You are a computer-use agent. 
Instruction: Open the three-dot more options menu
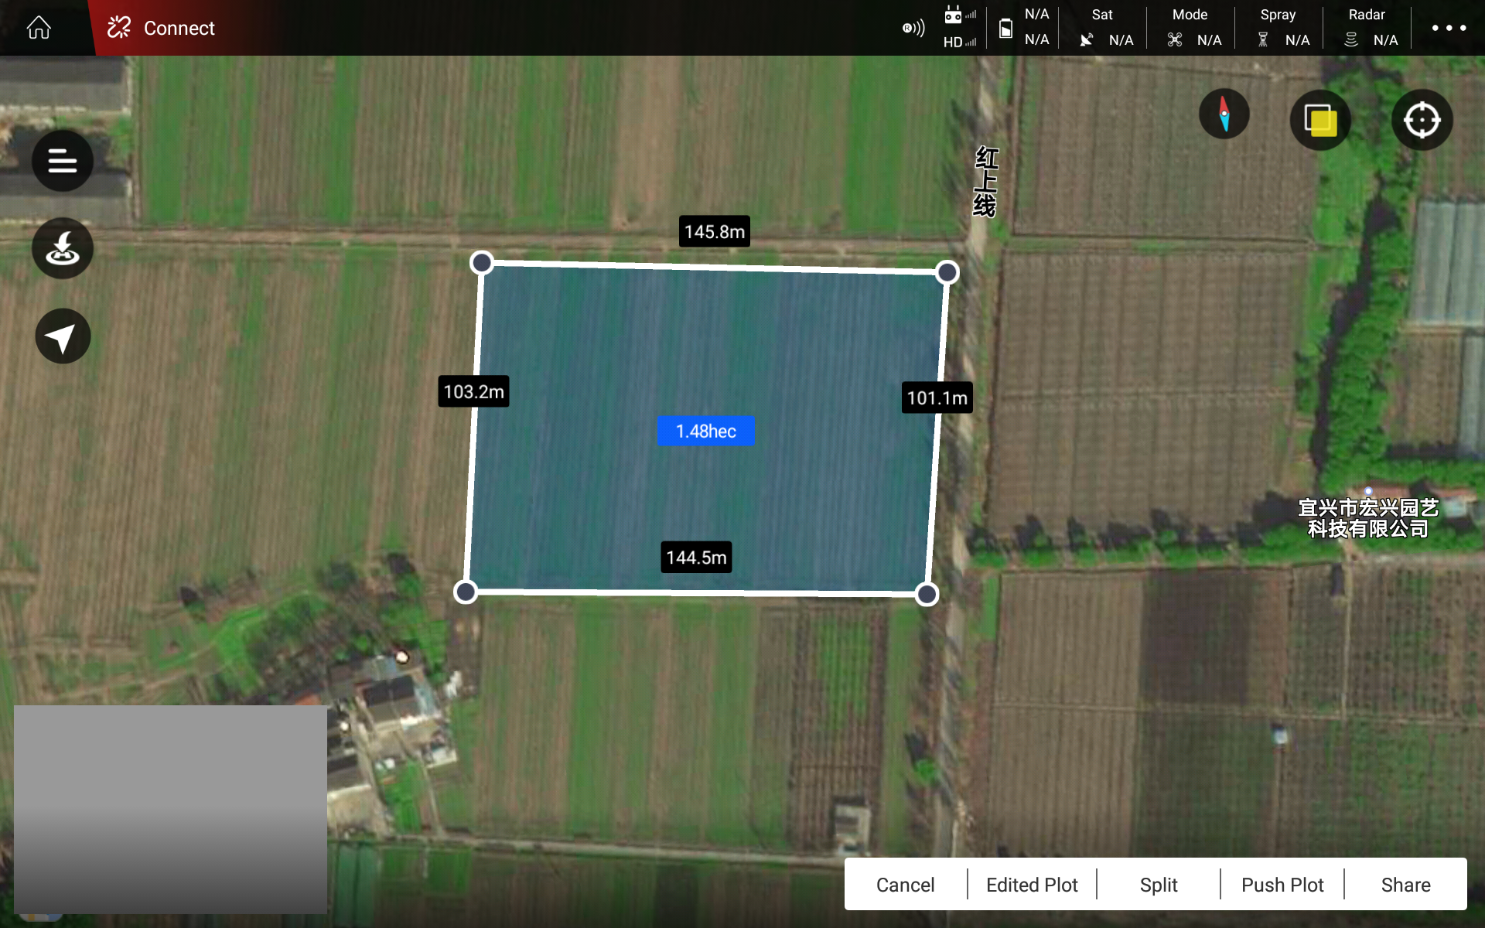pyautogui.click(x=1448, y=28)
